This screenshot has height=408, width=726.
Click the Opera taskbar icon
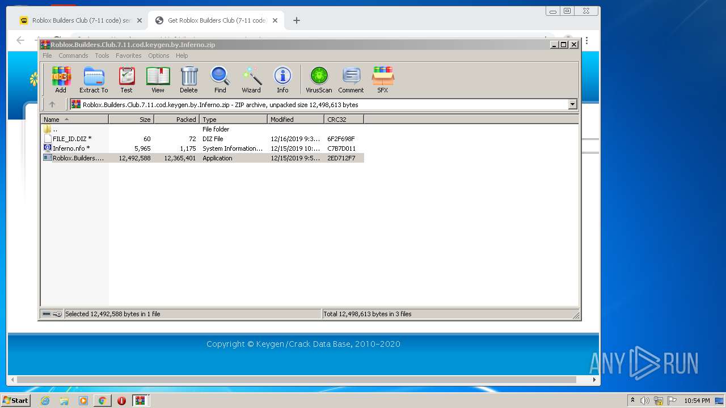(121, 401)
